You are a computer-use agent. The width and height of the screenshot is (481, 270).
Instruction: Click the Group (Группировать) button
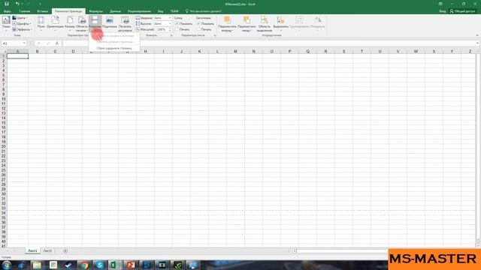[299, 22]
